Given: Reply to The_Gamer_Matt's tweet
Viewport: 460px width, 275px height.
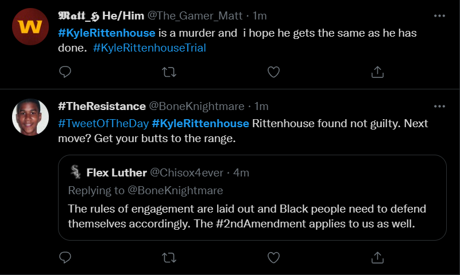Looking at the screenshot, I should coord(65,72).
